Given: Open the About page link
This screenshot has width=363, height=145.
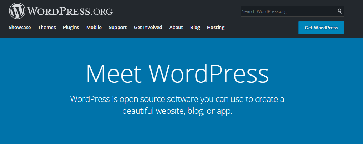Looking at the screenshot, I should click(x=176, y=27).
